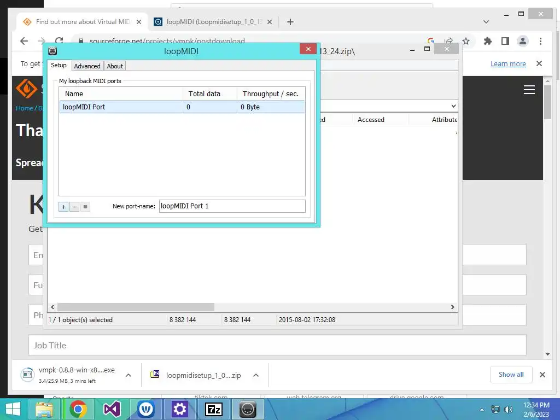Reload the Chrome page
Image resolution: width=560 pixels, height=420 pixels.
coord(59,40)
